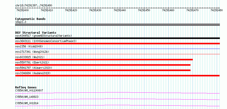Click ruler position 74291470
Screen dimensions: 227x109
(192, 10)
